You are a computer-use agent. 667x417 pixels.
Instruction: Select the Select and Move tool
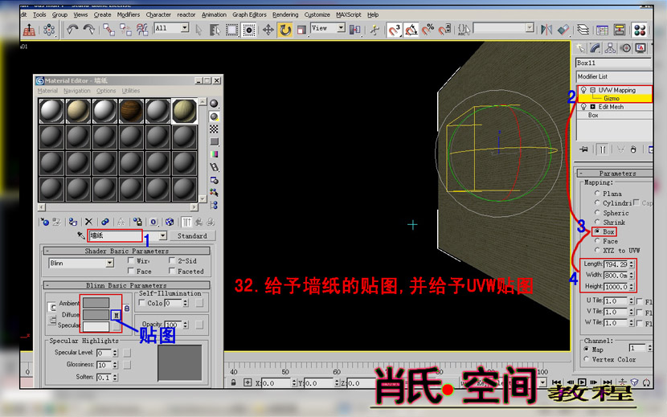(x=268, y=30)
